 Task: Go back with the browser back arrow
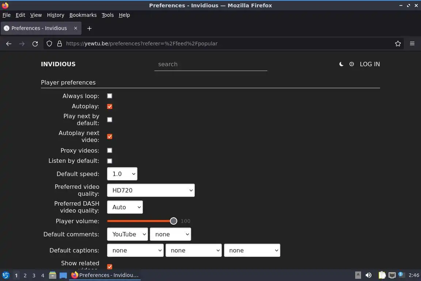(x=9, y=44)
